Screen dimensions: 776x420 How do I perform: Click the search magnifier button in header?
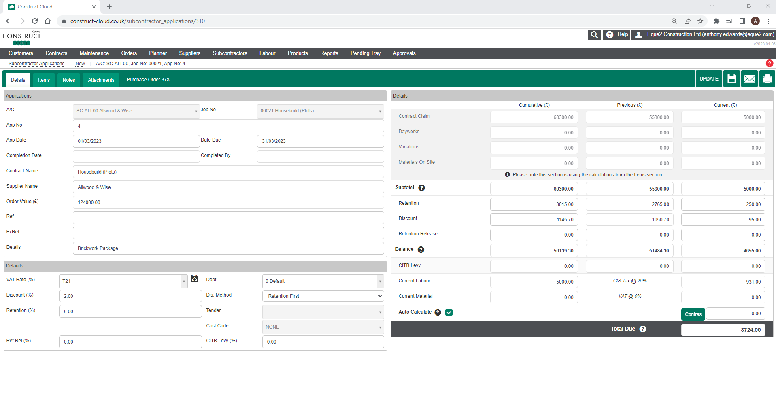point(594,35)
